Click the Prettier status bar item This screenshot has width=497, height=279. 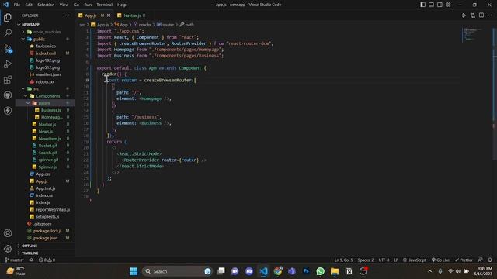[464, 260]
